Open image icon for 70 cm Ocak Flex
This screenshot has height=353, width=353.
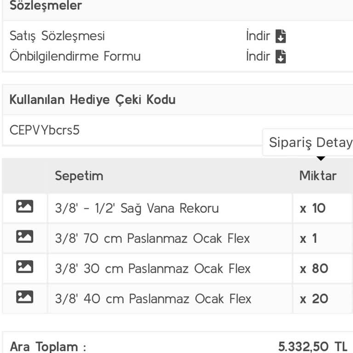pos(25,237)
